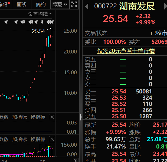167x162 pixels.
Task: Close the volume indicator panel
Action: [52, 139]
